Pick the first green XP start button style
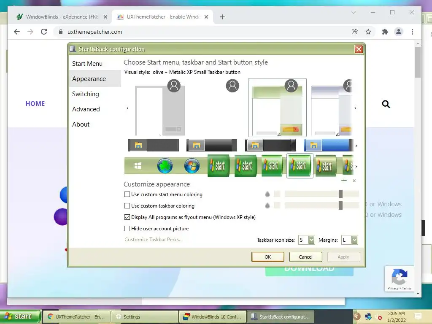This screenshot has height=324, width=432. 219,165
